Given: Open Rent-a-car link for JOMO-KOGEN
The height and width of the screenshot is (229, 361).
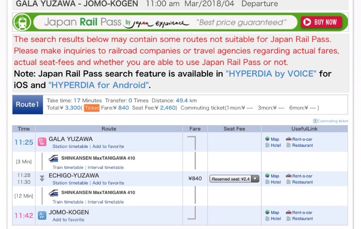Looking at the screenshot, I should click(x=302, y=213).
